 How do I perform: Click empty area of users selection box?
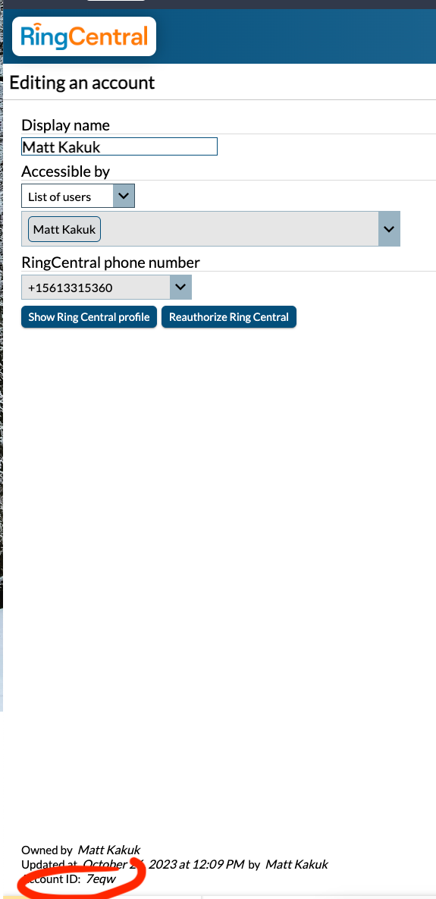coord(240,229)
